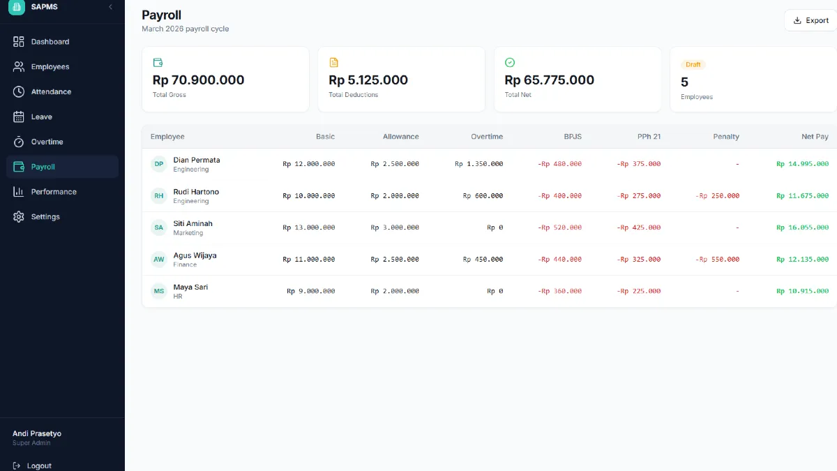This screenshot has width=837, height=471.
Task: Click net pay Rp 12.135.000
Action: pyautogui.click(x=803, y=260)
